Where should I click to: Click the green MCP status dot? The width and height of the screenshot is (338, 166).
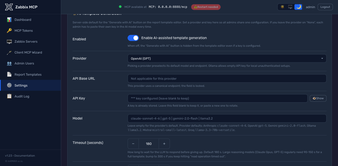(120, 7)
